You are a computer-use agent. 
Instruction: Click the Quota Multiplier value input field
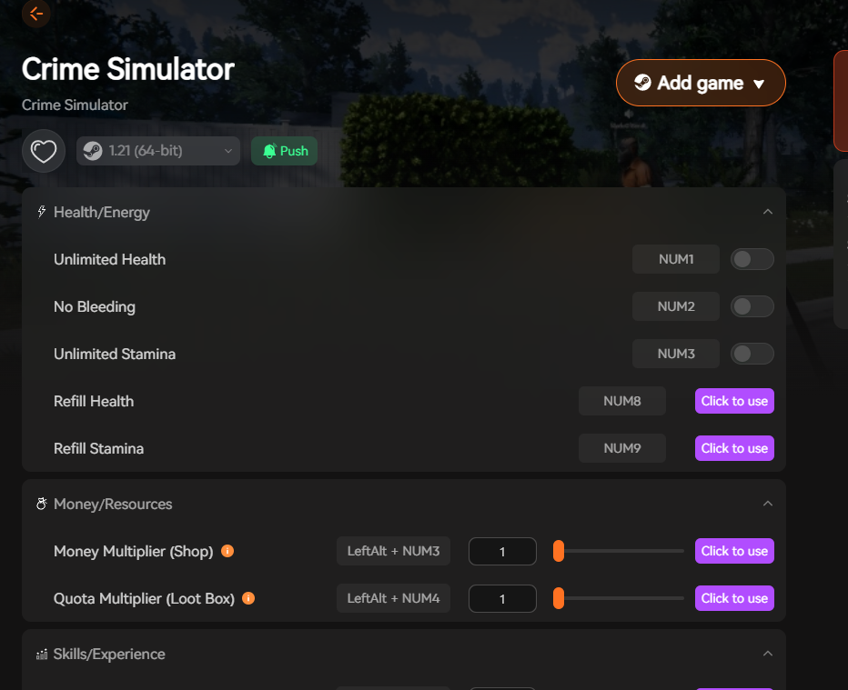click(x=502, y=598)
